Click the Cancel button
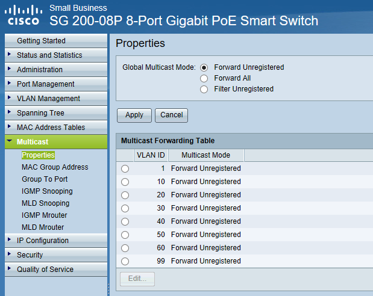Image resolution: width=373 pixels, height=296 pixels. tap(172, 116)
